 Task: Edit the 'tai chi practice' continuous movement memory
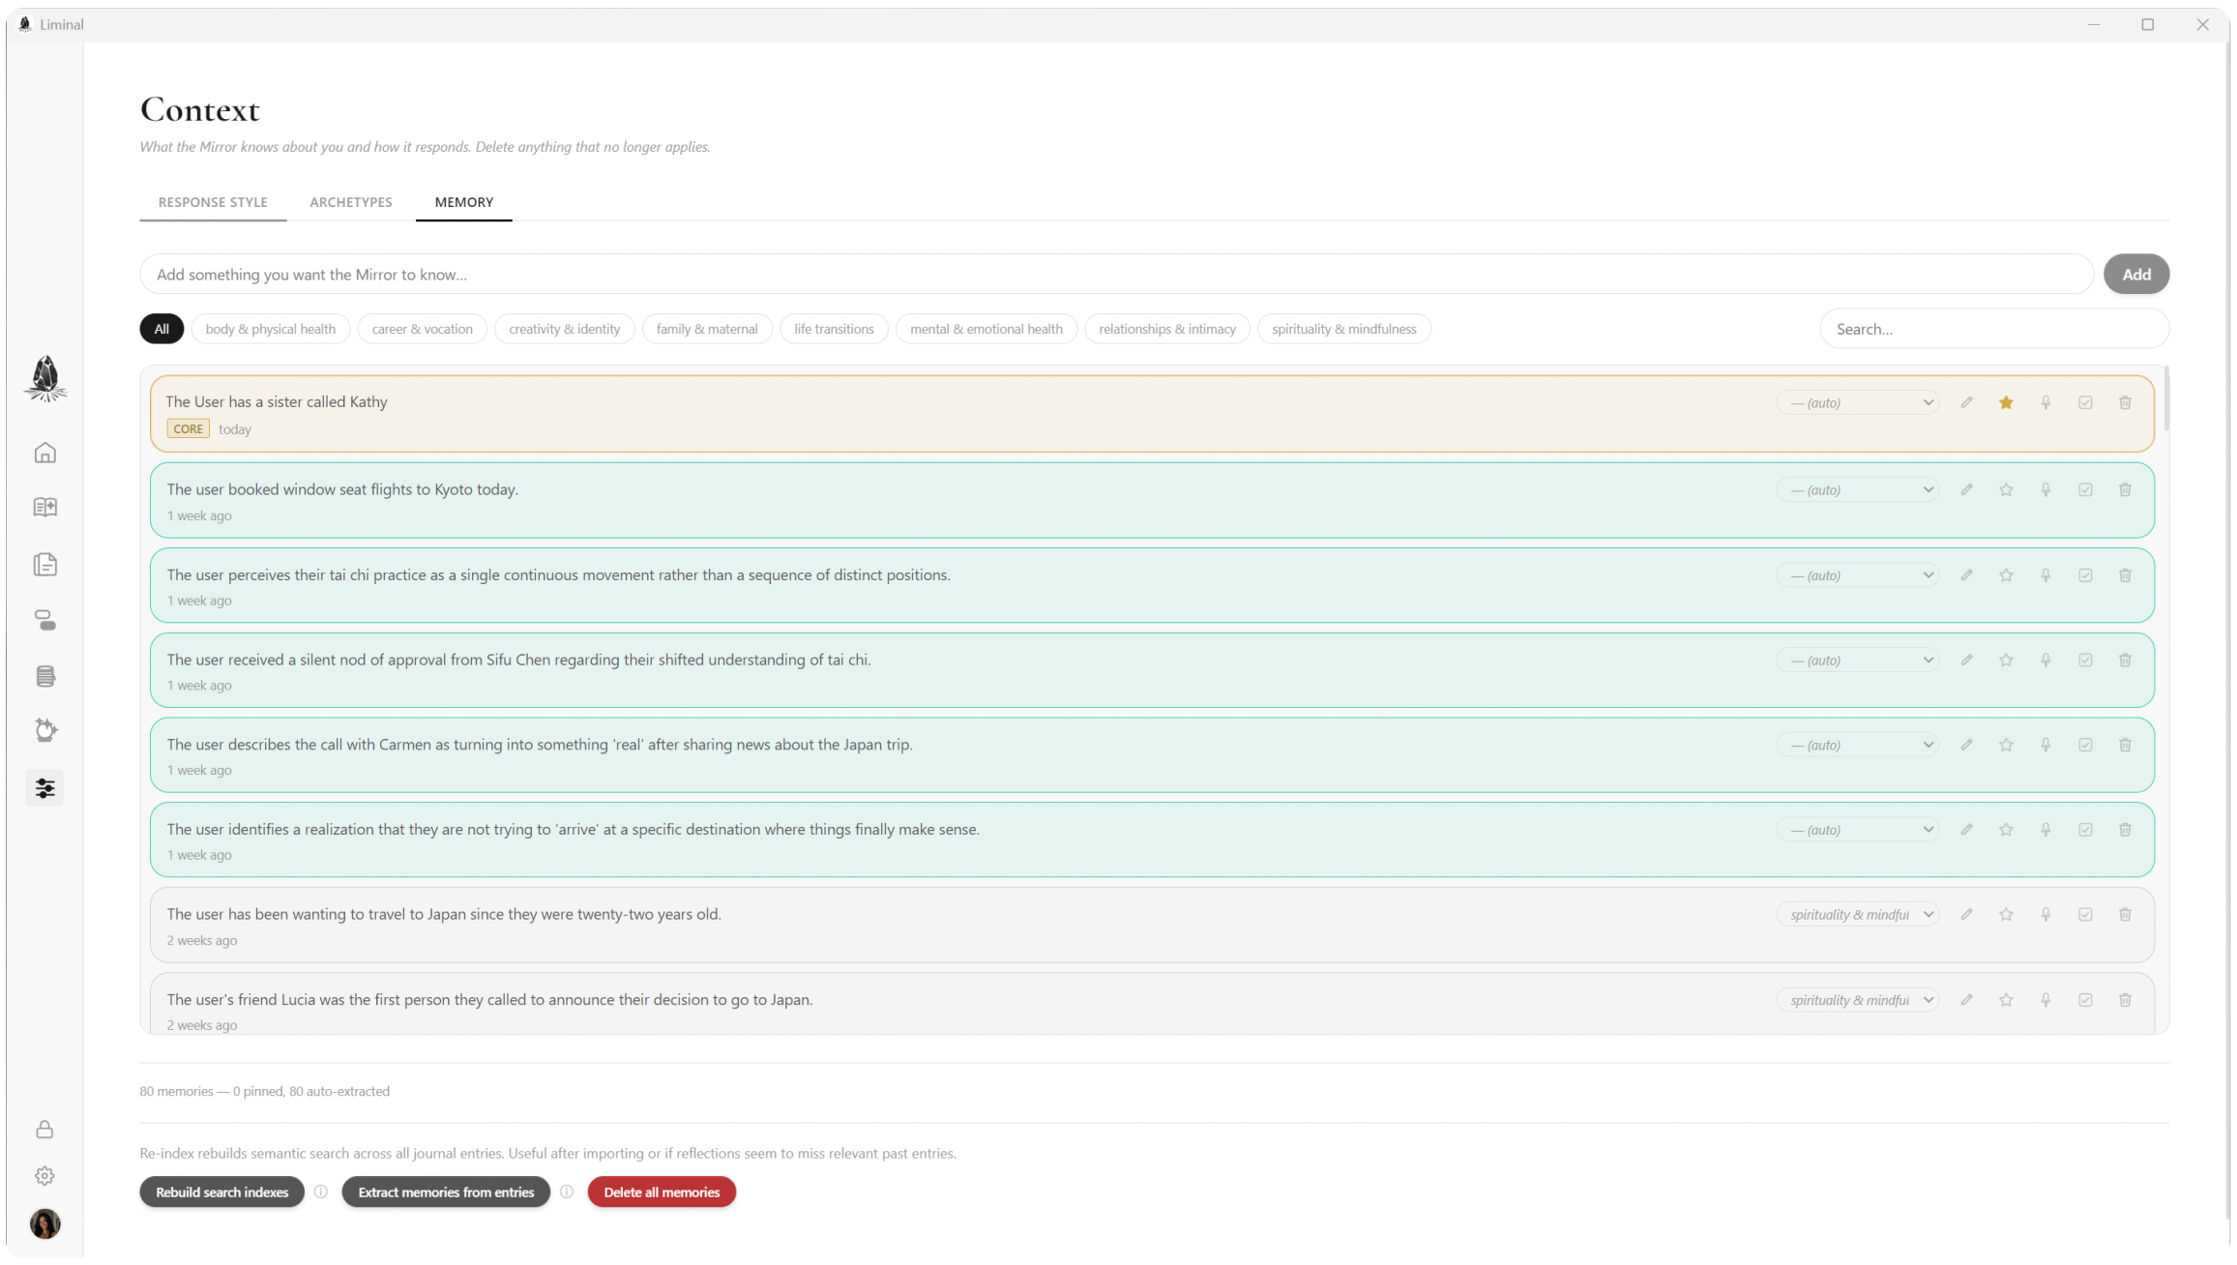point(1966,575)
